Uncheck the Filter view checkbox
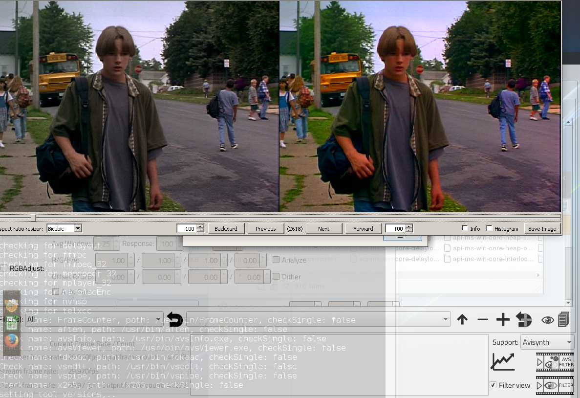 coord(493,385)
